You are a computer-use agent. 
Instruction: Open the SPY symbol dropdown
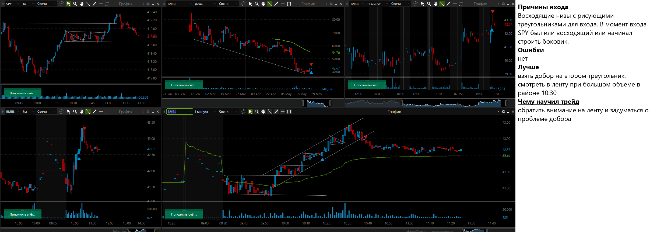click(x=13, y=4)
